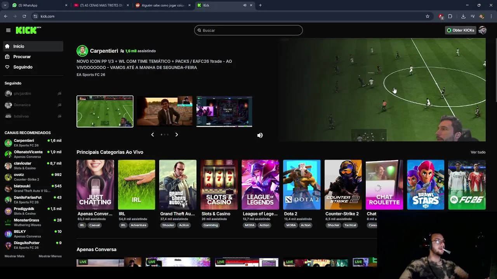The width and height of the screenshot is (497, 279).
Task: Click the Tactical tag under Counter-Strike 2
Action: (x=350, y=225)
